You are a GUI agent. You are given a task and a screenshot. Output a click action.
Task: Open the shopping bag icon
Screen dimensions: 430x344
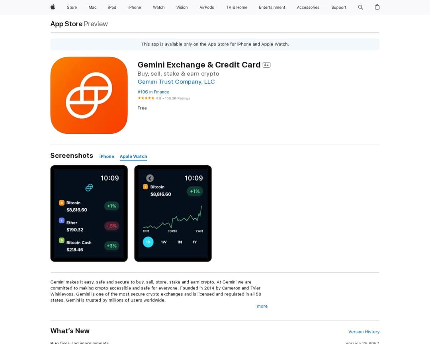pos(377,7)
